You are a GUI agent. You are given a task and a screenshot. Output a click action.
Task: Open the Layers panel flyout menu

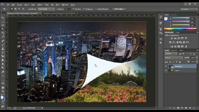coord(197,50)
